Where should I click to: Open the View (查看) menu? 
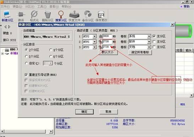tap(54, 6)
